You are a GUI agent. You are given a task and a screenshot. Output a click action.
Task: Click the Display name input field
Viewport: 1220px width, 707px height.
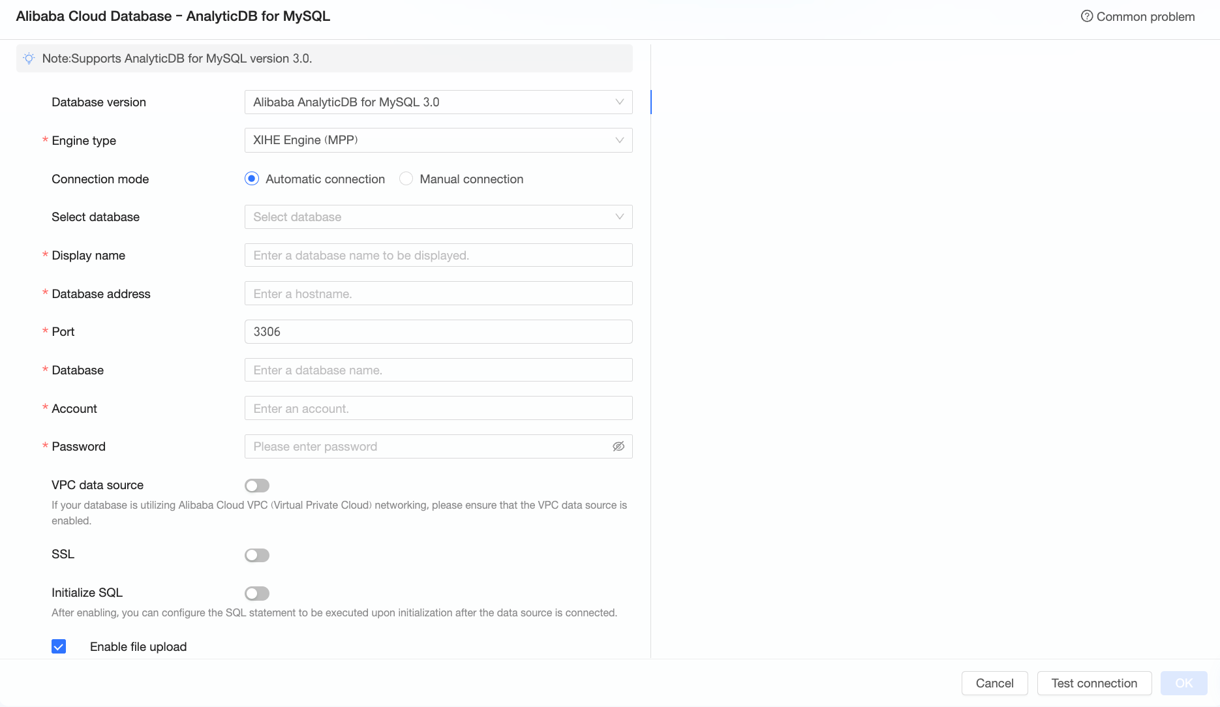438,255
